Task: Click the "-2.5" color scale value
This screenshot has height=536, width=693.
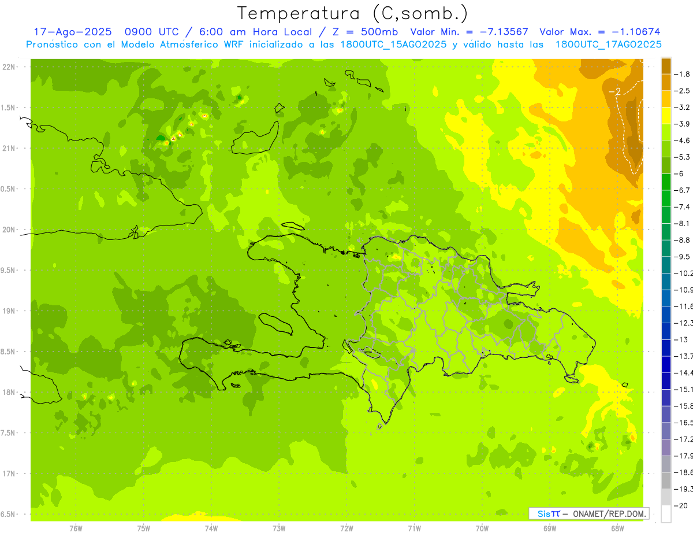Action: click(683, 91)
